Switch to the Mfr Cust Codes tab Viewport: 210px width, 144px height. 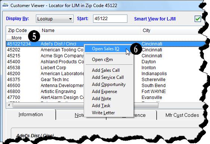click(x=182, y=115)
